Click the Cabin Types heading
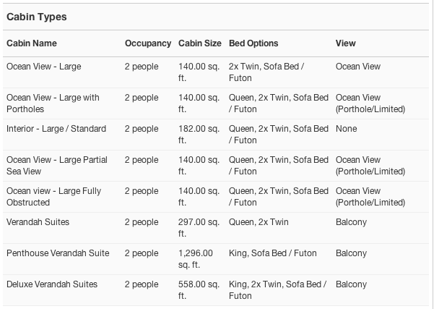Screen dimensions: 434x309 (x=38, y=16)
